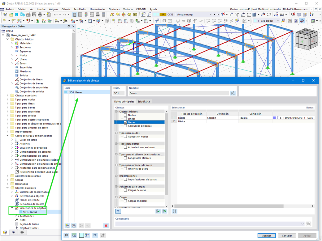Viewport: 322px width, 241px height.
Task: Open the 1 - XYZ global coordinate dropdown
Action: click(278, 21)
